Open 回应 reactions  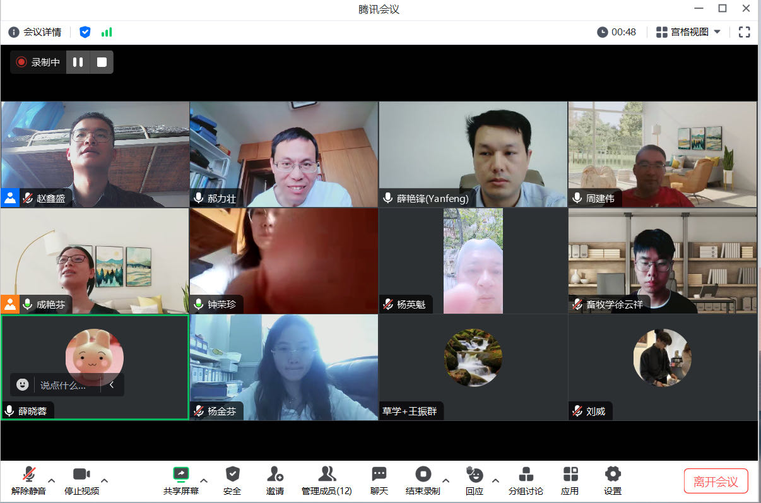coord(475,482)
